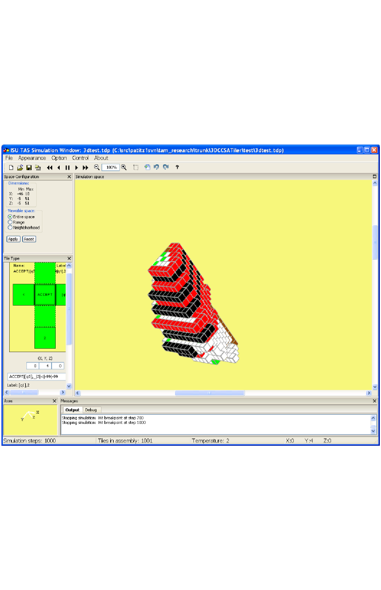Screen dimensions: 381x590
Task: Click 'Temperature: 2' status bar text
Action: [x=211, y=441]
